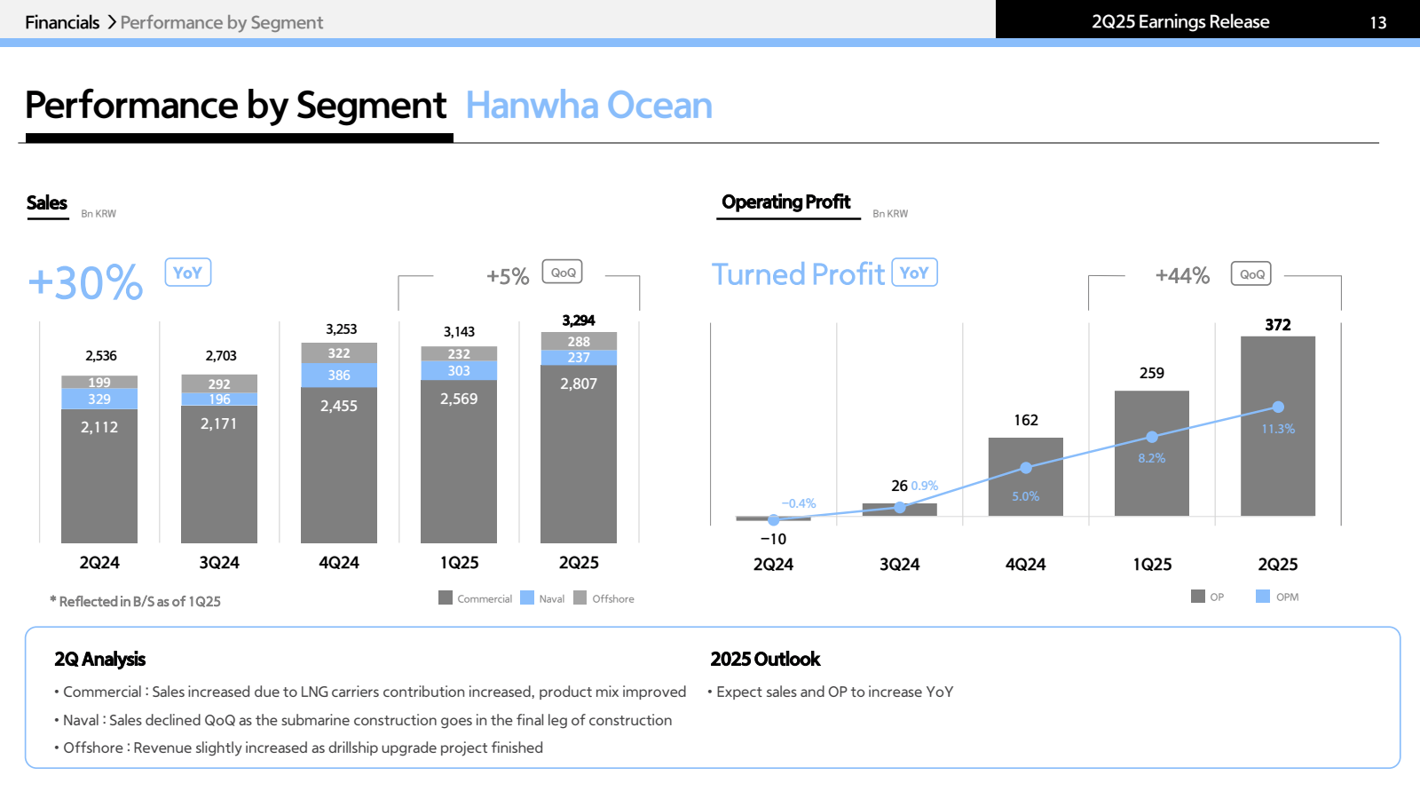1420x799 pixels.
Task: Click the +30% sales growth figure
Action: pos(85,283)
